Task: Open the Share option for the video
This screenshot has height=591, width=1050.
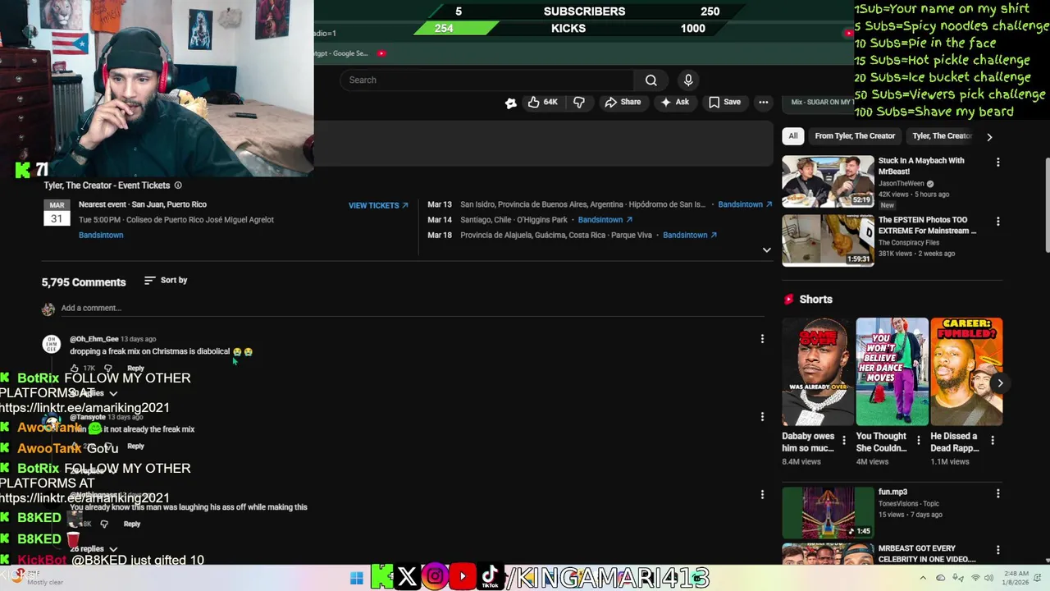Action: click(623, 102)
